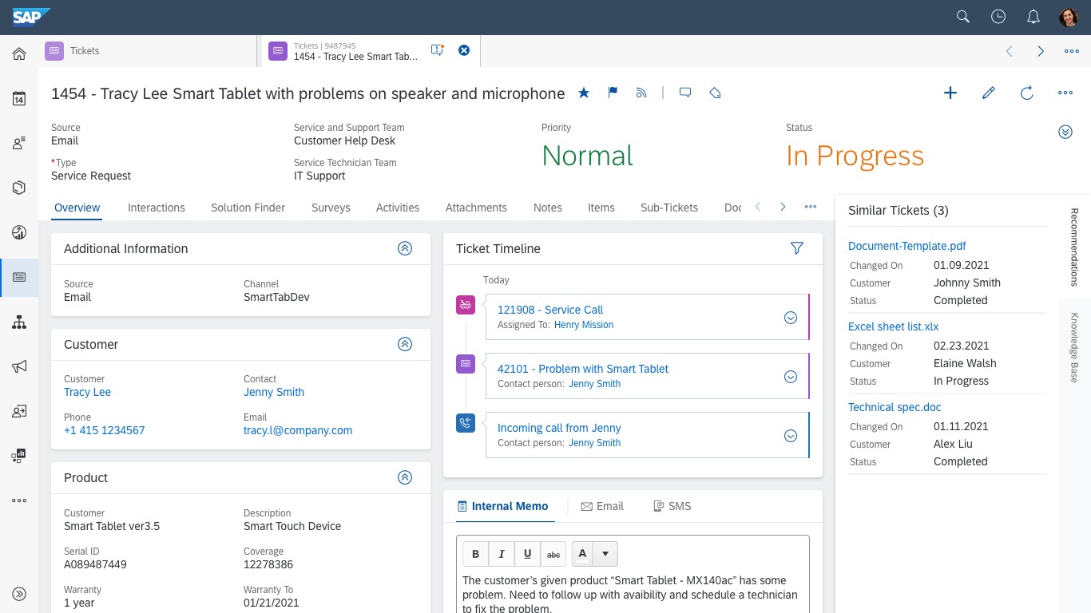
Task: Open the font color dropdown arrow
Action: click(605, 554)
